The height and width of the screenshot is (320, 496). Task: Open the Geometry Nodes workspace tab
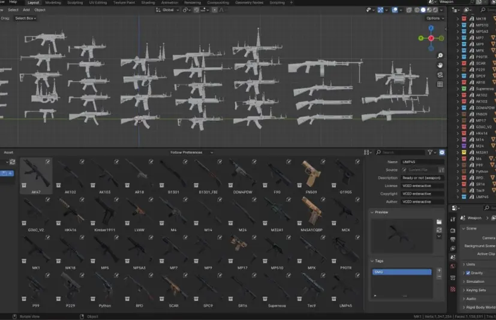coord(249,2)
